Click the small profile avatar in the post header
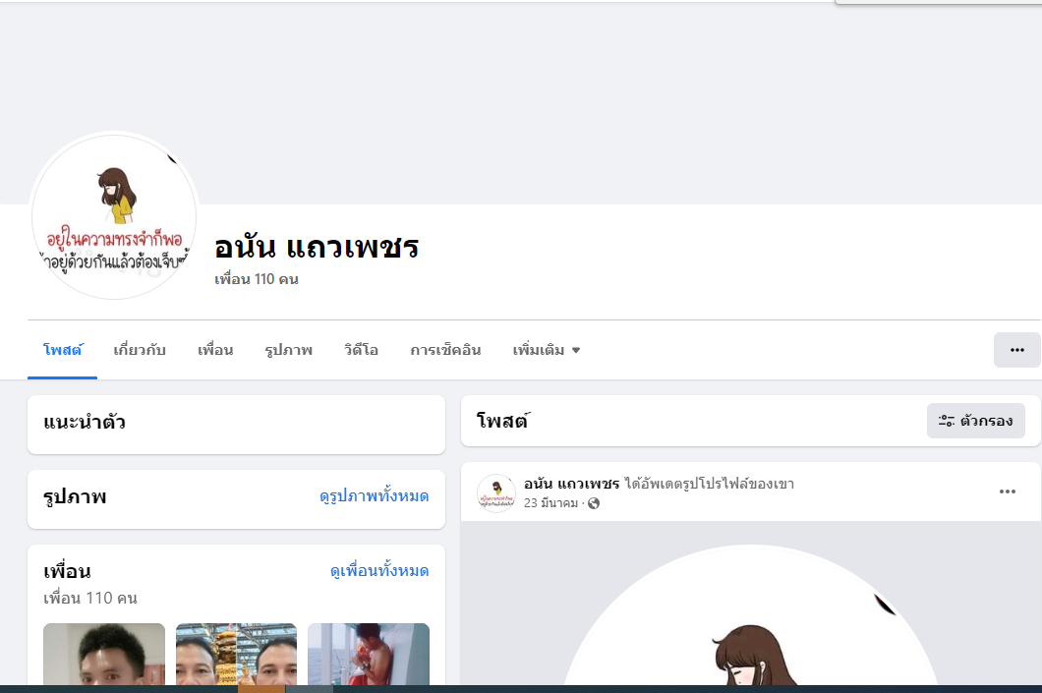1042x693 pixels. [x=495, y=493]
